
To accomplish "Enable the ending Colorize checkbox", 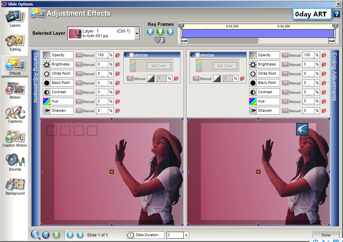I will [x=197, y=55].
